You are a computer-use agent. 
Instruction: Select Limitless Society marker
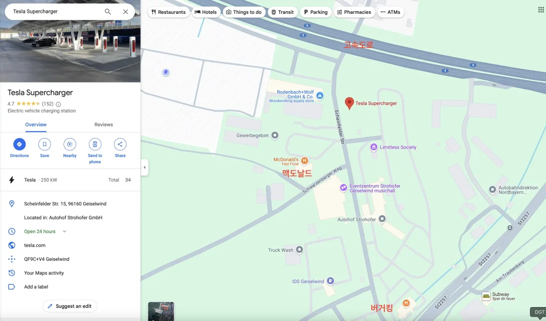click(374, 147)
